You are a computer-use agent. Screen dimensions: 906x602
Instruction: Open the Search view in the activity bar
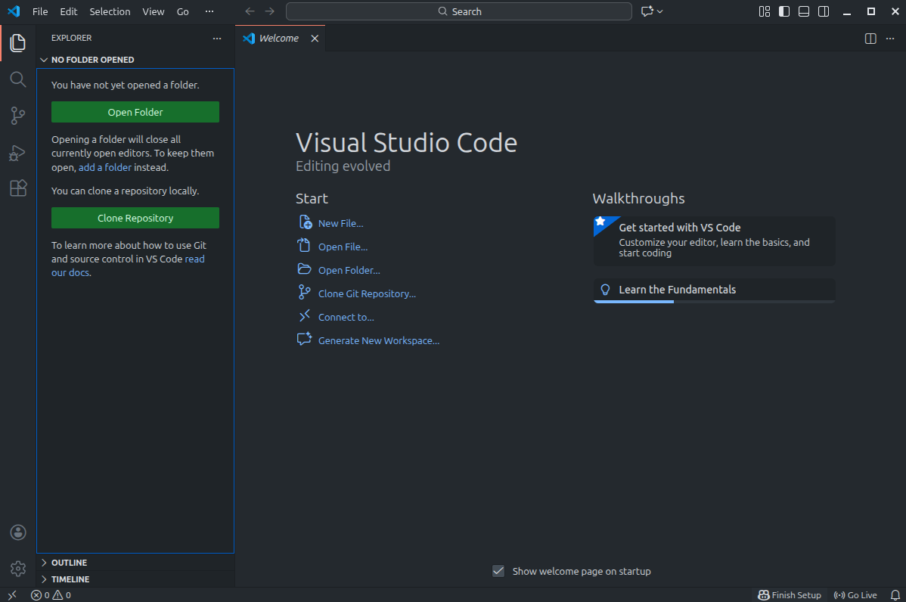coord(17,79)
